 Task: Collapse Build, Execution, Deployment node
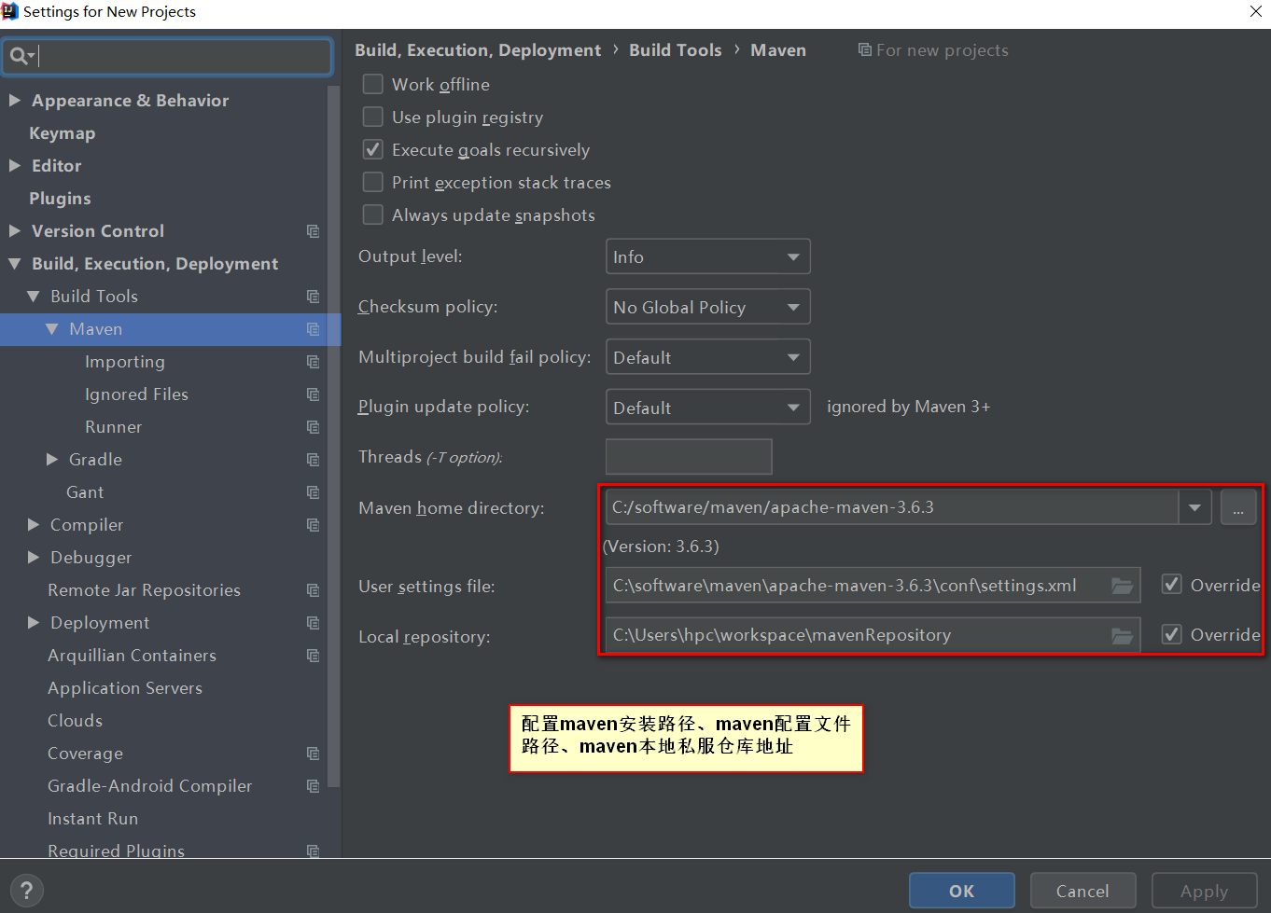click(x=15, y=264)
